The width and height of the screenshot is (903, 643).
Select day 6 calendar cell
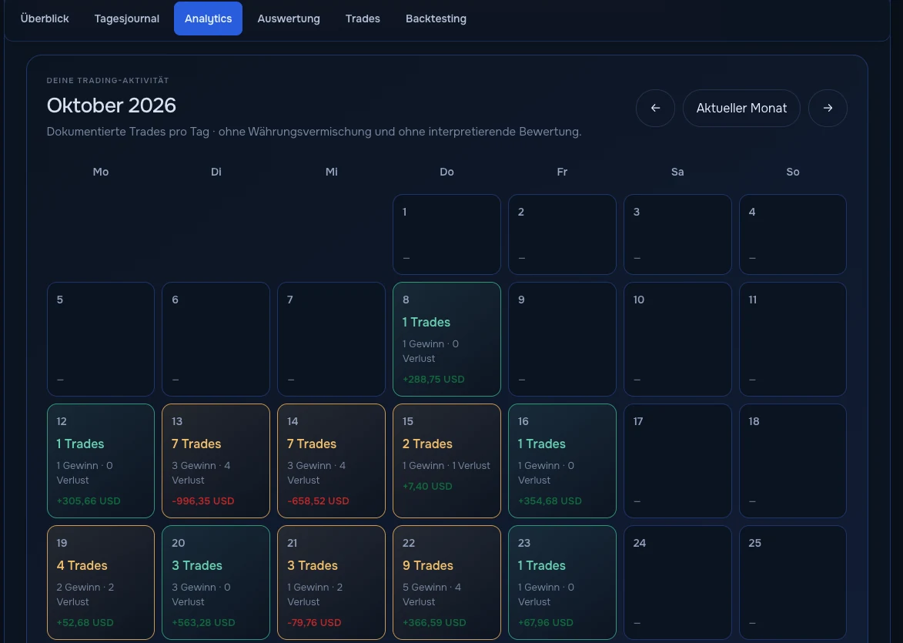pyautogui.click(x=216, y=339)
